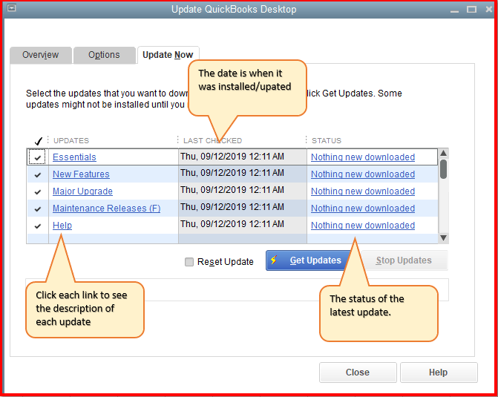This screenshot has width=498, height=397.
Task: Click Essentials 'Nothing new downloaded' status link
Action: tap(363, 157)
